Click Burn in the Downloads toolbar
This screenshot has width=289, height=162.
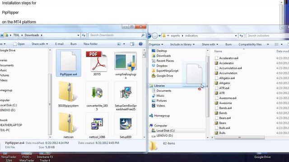[x=73, y=44]
